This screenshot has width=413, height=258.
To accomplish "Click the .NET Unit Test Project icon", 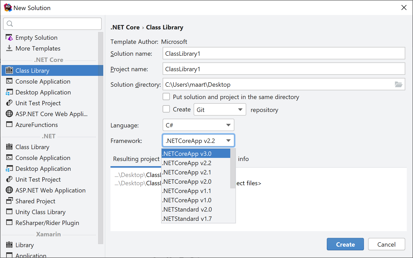I will pyautogui.click(x=9, y=179).
